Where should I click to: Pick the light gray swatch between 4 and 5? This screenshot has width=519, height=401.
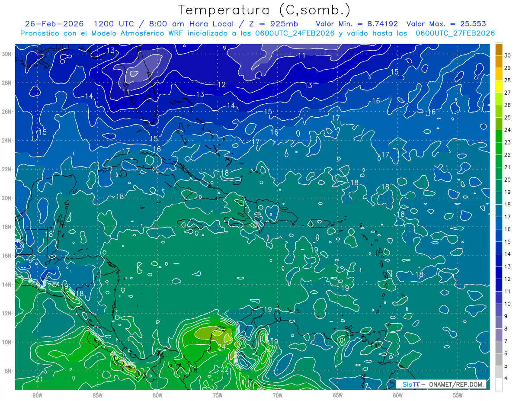[499, 372]
